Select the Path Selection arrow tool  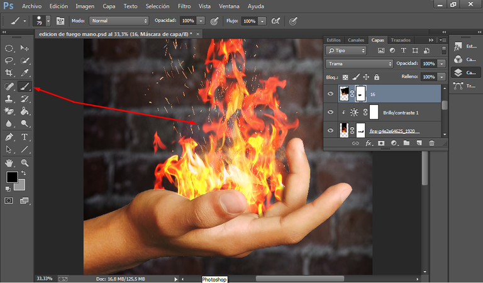click(9, 149)
